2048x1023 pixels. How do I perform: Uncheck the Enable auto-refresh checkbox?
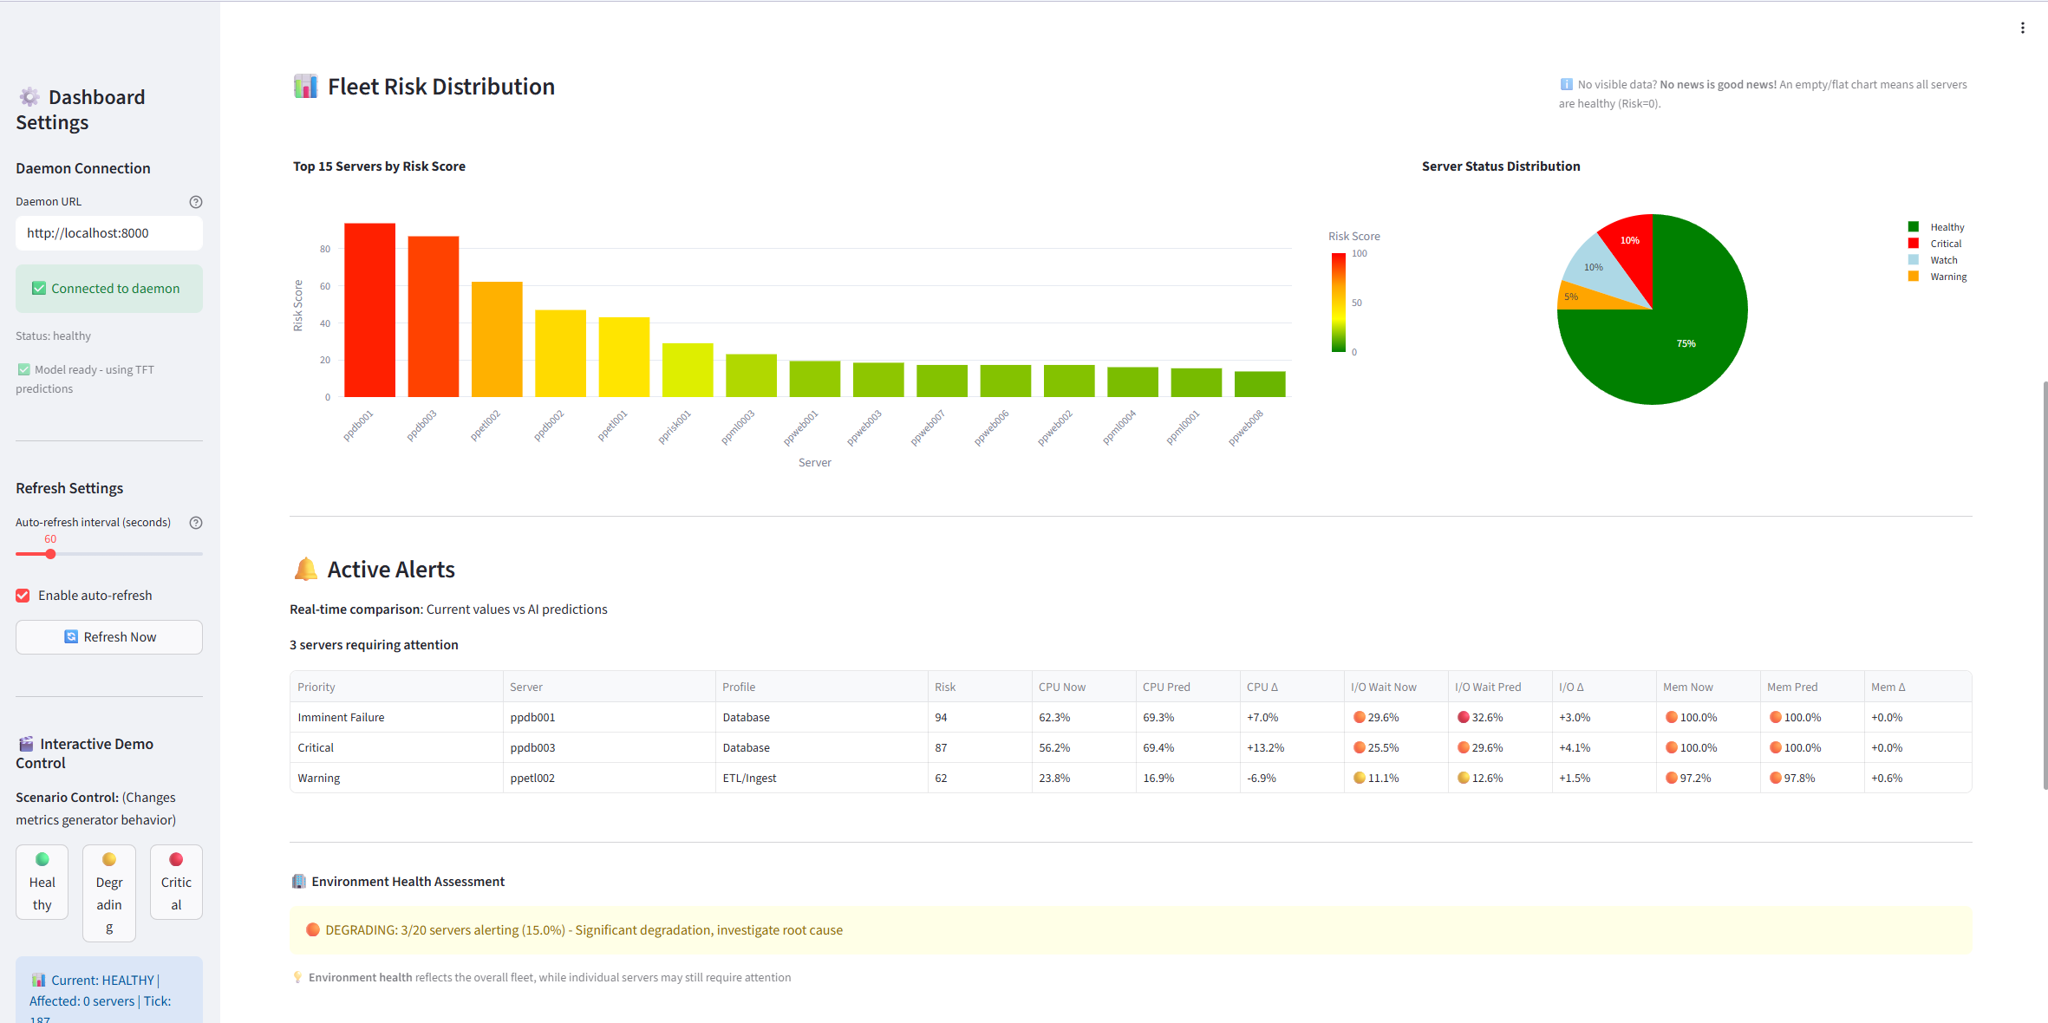coord(22,595)
